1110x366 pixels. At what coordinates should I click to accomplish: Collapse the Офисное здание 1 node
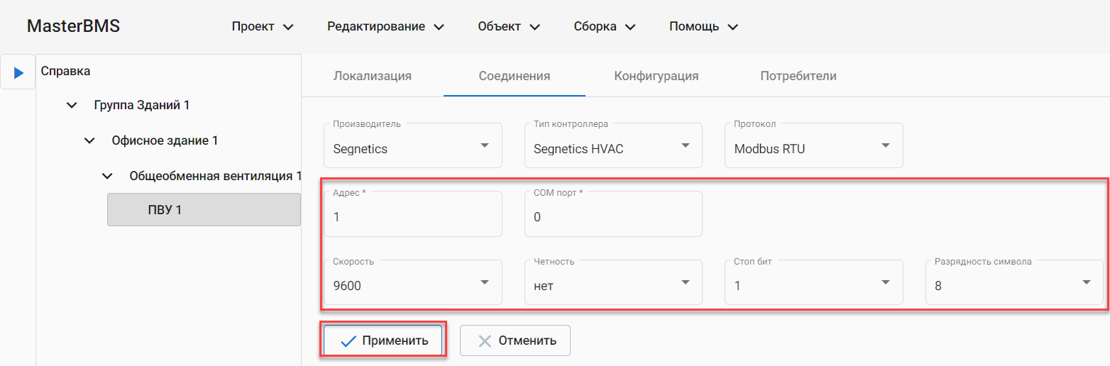(x=89, y=140)
